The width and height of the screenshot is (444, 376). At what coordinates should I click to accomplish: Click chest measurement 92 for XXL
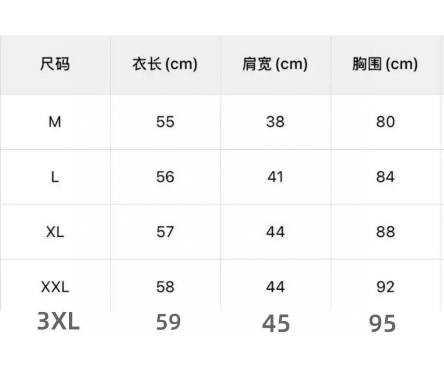click(x=385, y=287)
